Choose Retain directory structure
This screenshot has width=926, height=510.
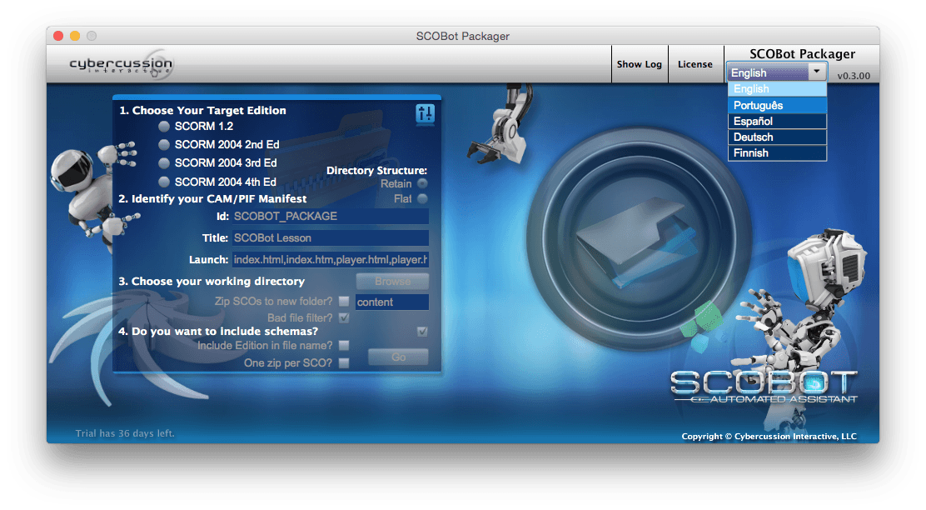point(423,183)
